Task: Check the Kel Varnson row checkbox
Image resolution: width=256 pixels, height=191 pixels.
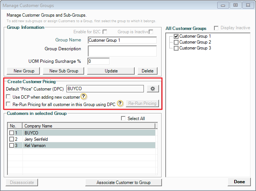Action: point(12,146)
